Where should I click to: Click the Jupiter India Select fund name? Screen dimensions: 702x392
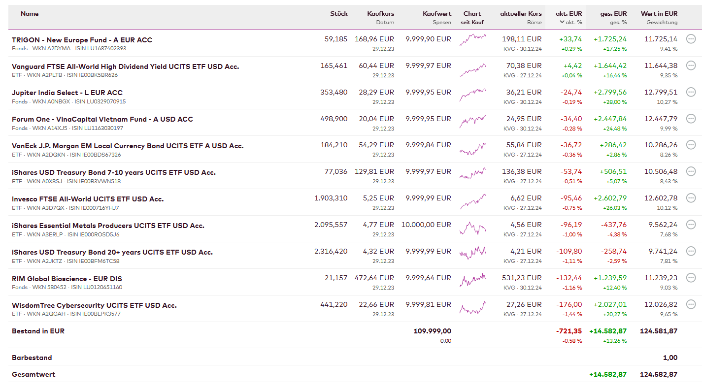[67, 93]
